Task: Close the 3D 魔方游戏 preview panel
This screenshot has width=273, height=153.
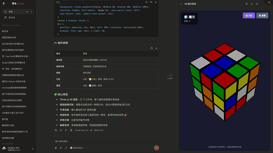Action: coord(181,4)
